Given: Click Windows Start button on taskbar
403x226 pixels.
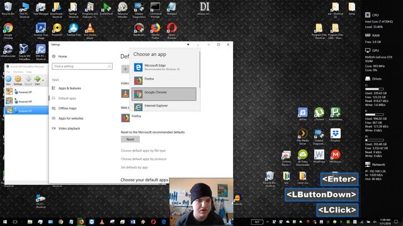Looking at the screenshot, I should tap(5, 222).
